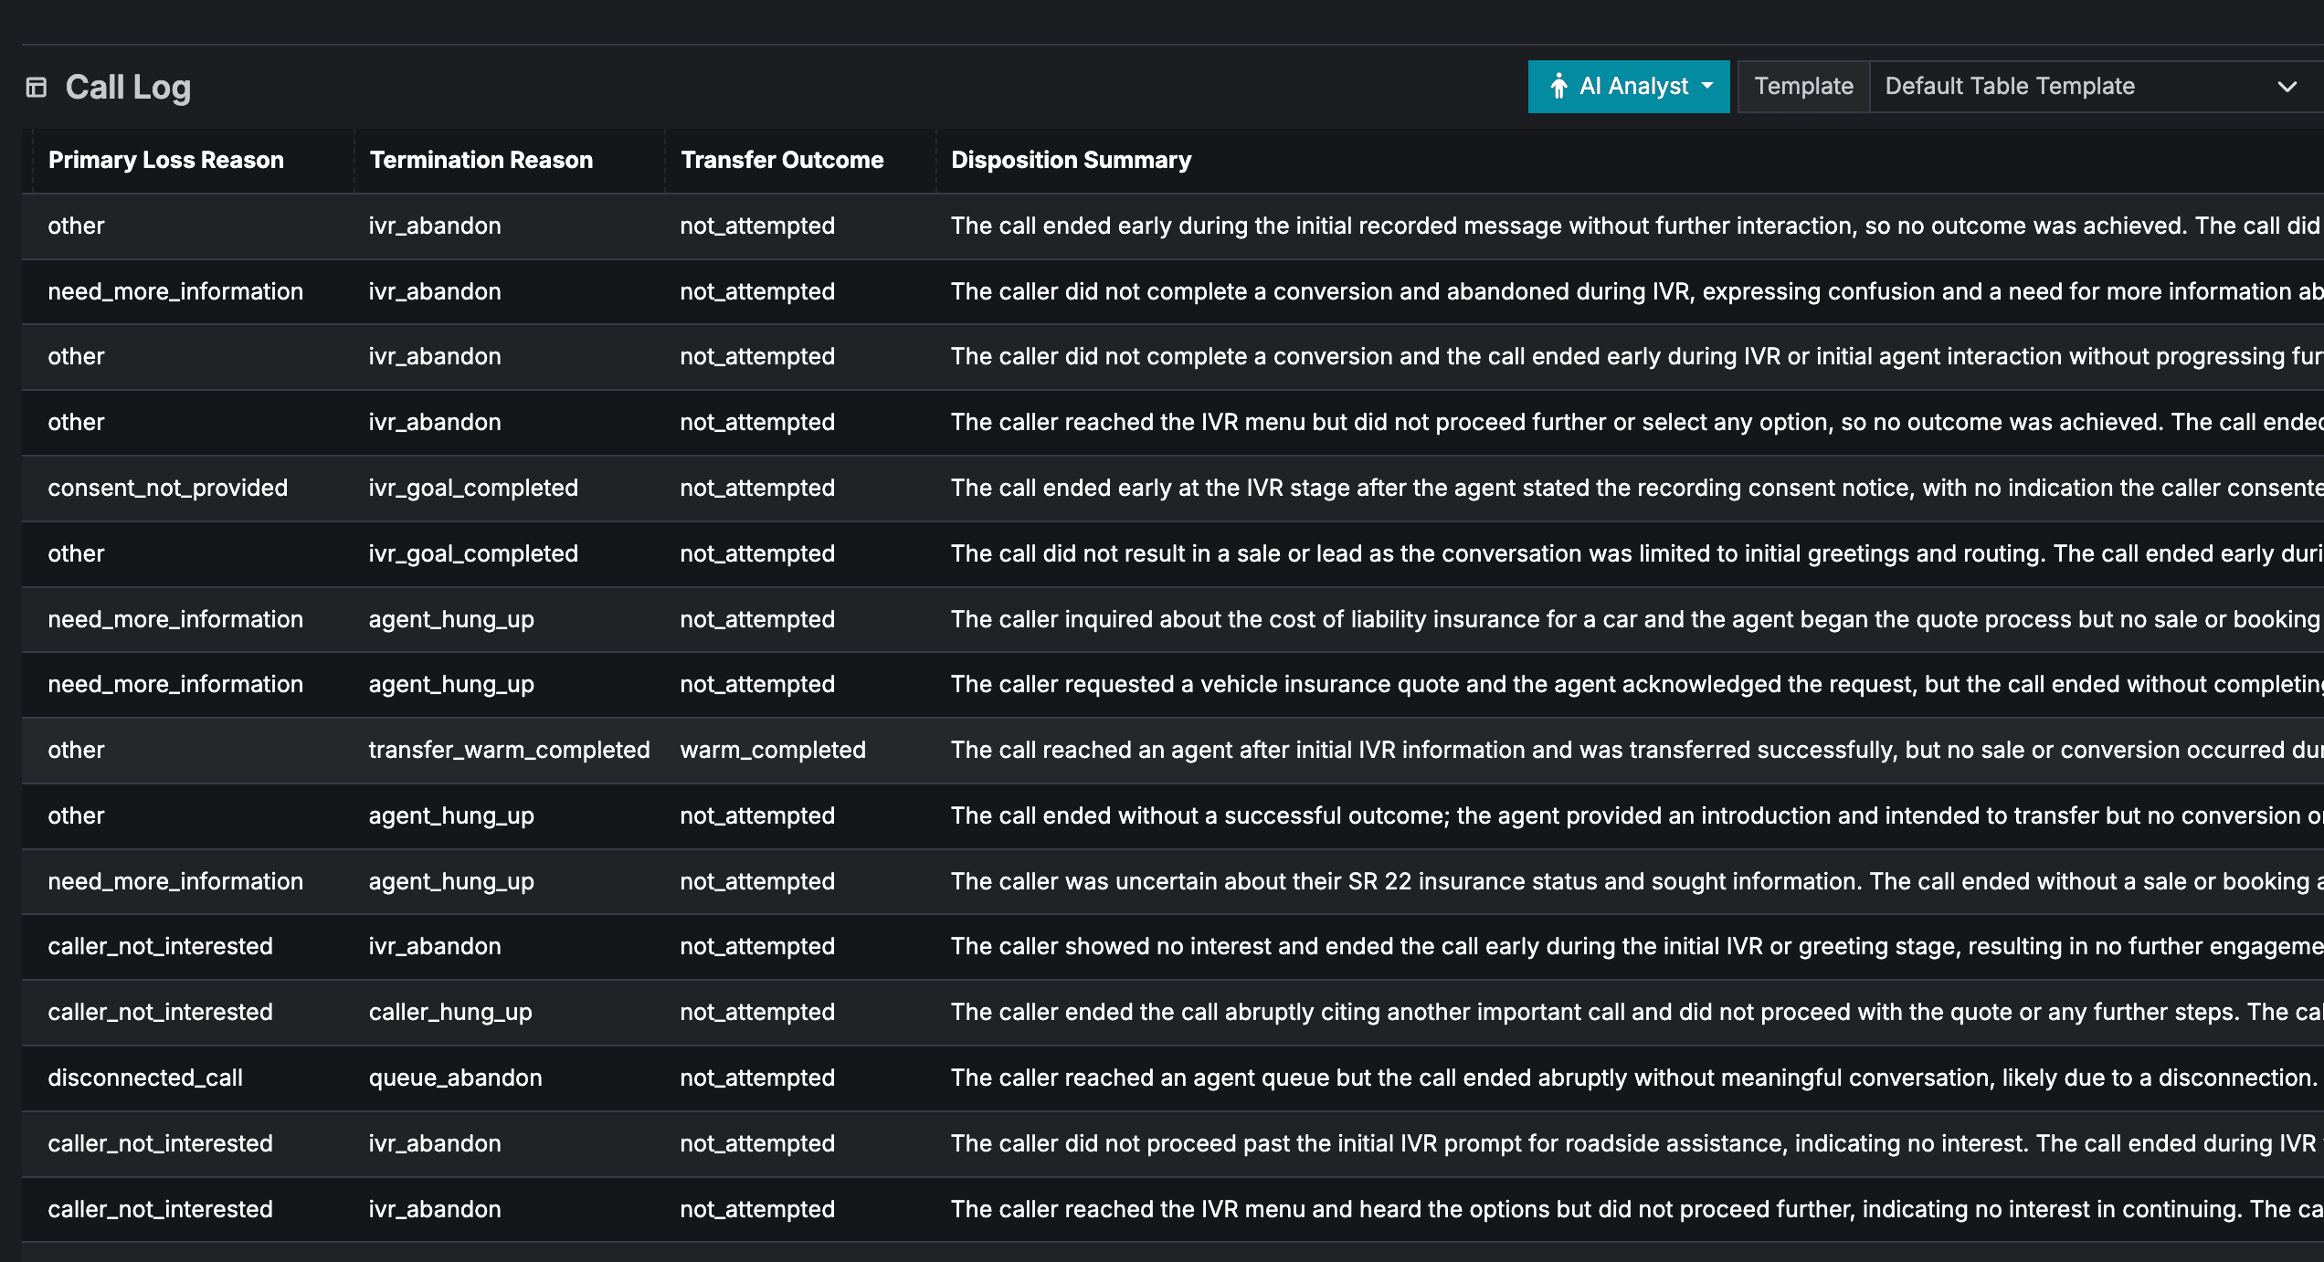
Task: Click the panel layout icon beside Call Log
Action: (x=37, y=87)
